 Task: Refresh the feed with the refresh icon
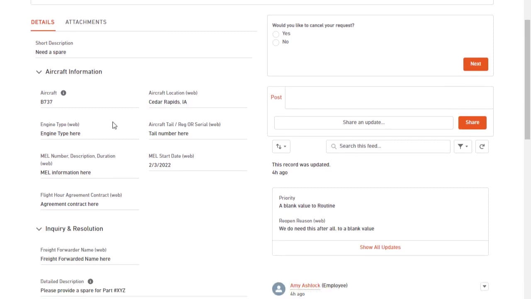coord(482,146)
